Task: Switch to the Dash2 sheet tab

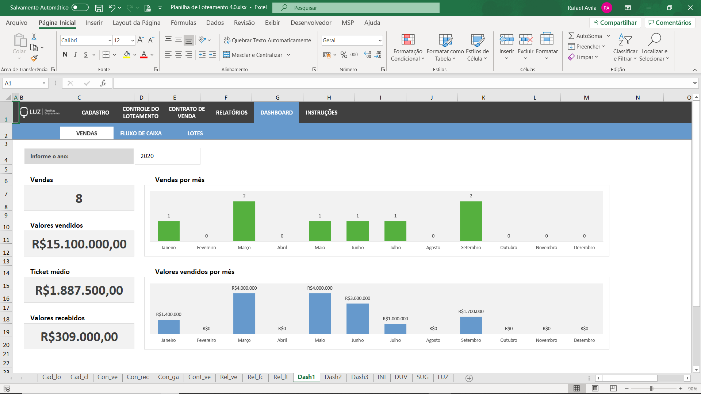Action: 333,377
